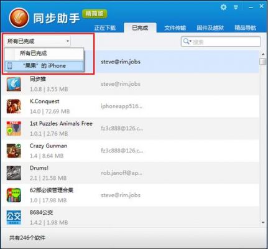Select 所有已完成 option in dropdown list

click(44, 54)
